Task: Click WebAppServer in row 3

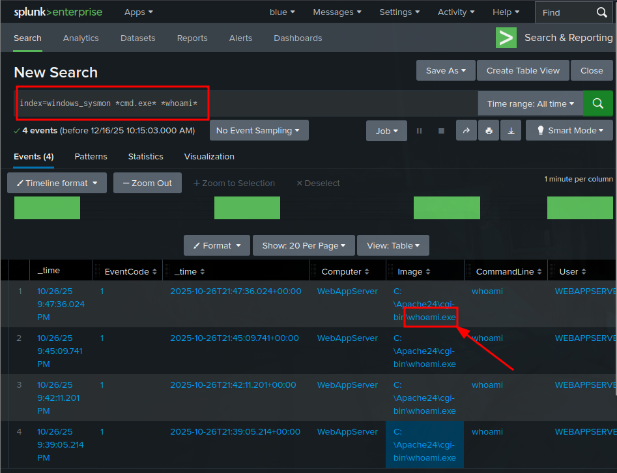Action: [347, 385]
